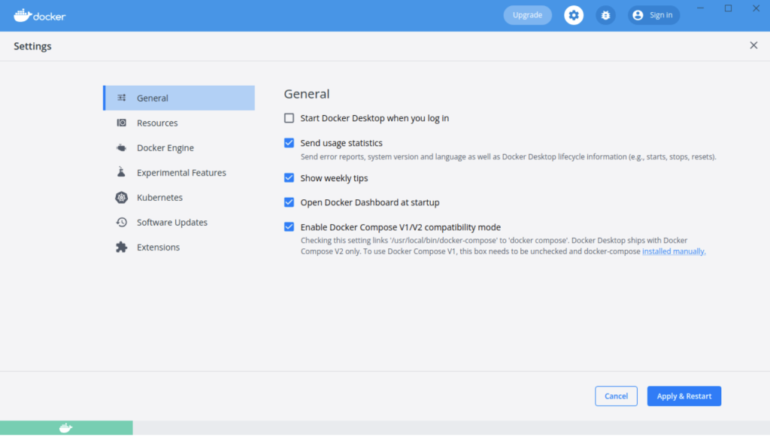Click the Experimental Features flask icon
770x437 pixels.
(x=121, y=173)
